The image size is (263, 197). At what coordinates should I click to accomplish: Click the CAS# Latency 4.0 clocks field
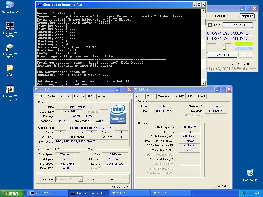coord(189,136)
